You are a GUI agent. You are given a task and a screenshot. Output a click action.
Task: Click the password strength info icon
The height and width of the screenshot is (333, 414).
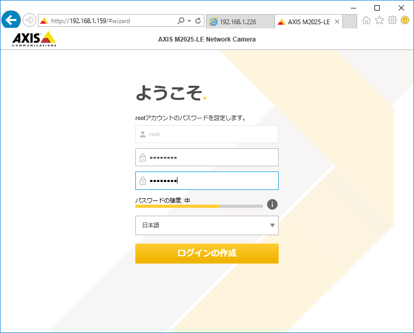[272, 204]
